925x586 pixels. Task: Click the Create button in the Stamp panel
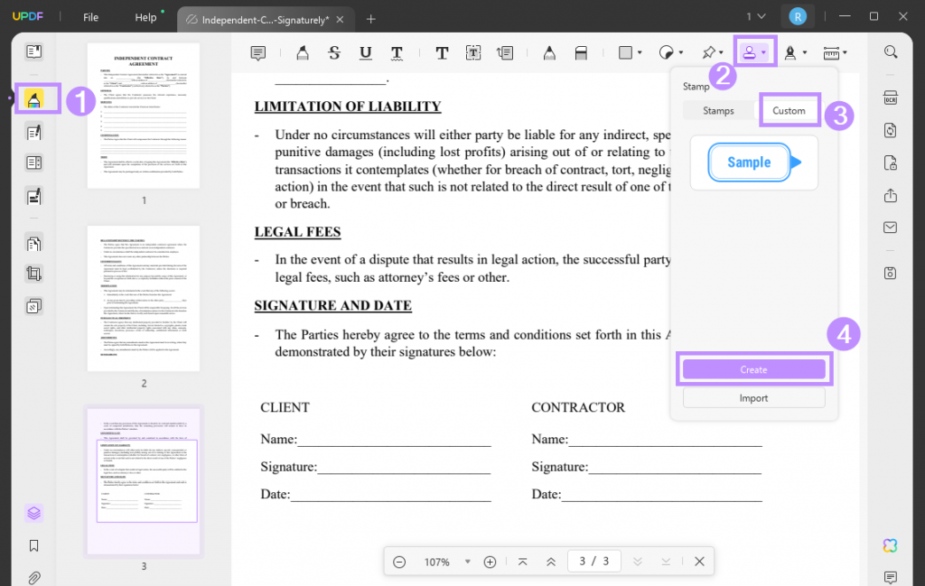pyautogui.click(x=753, y=368)
